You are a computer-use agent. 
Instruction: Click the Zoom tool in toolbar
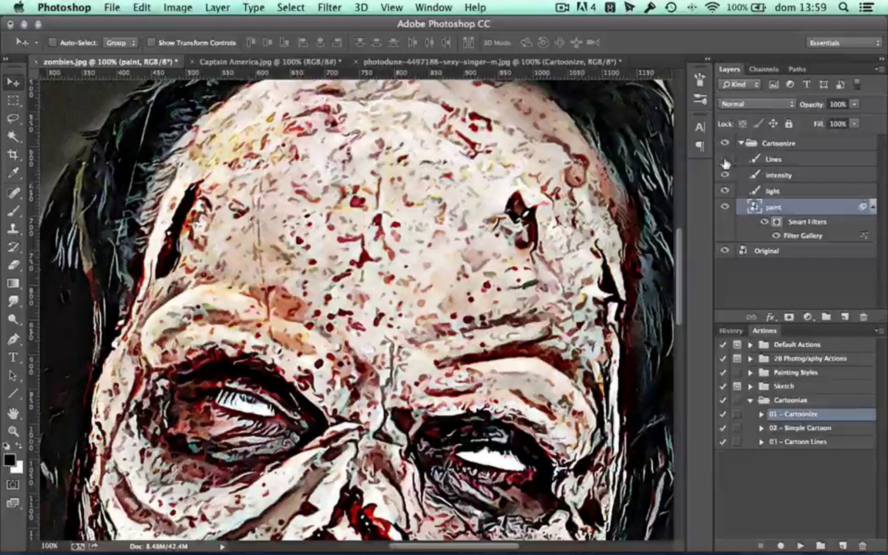(13, 431)
